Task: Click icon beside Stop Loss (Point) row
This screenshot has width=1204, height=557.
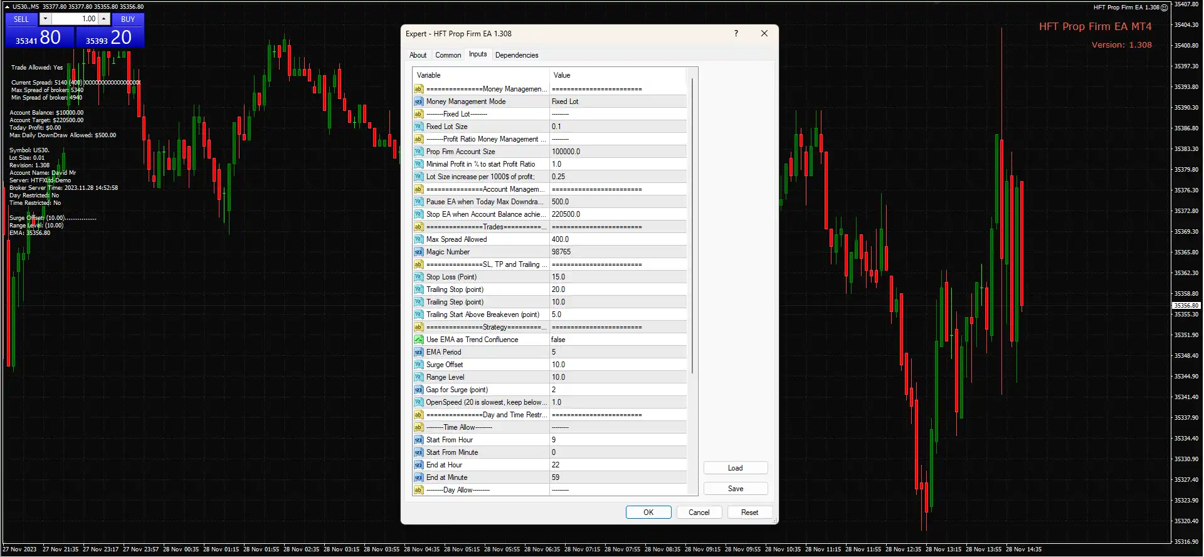Action: point(418,277)
